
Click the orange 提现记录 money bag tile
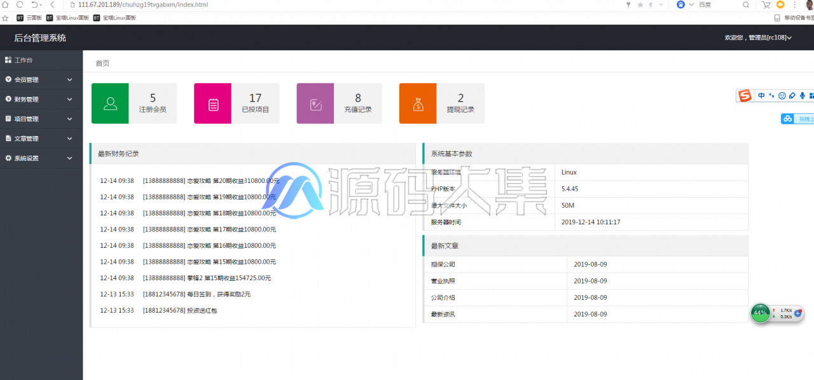[418, 104]
